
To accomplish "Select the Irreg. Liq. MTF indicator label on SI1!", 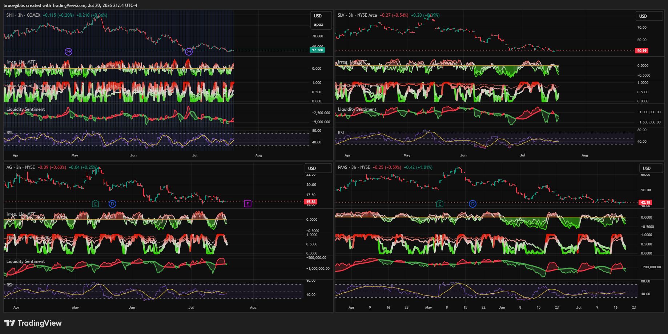I will (21, 62).
